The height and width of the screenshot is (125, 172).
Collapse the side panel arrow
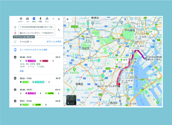(x=65, y=61)
